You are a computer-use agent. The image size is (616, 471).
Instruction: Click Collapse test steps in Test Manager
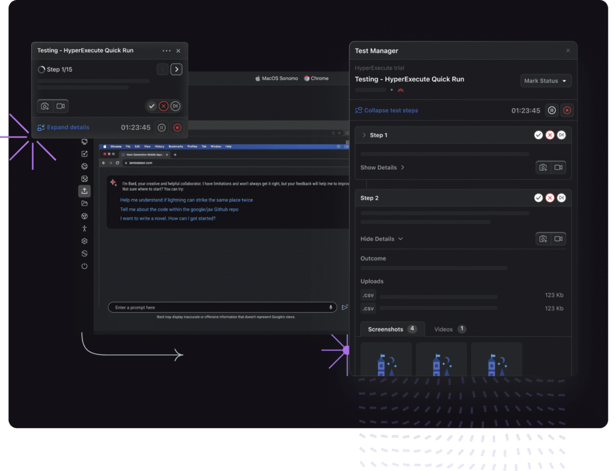coord(387,111)
